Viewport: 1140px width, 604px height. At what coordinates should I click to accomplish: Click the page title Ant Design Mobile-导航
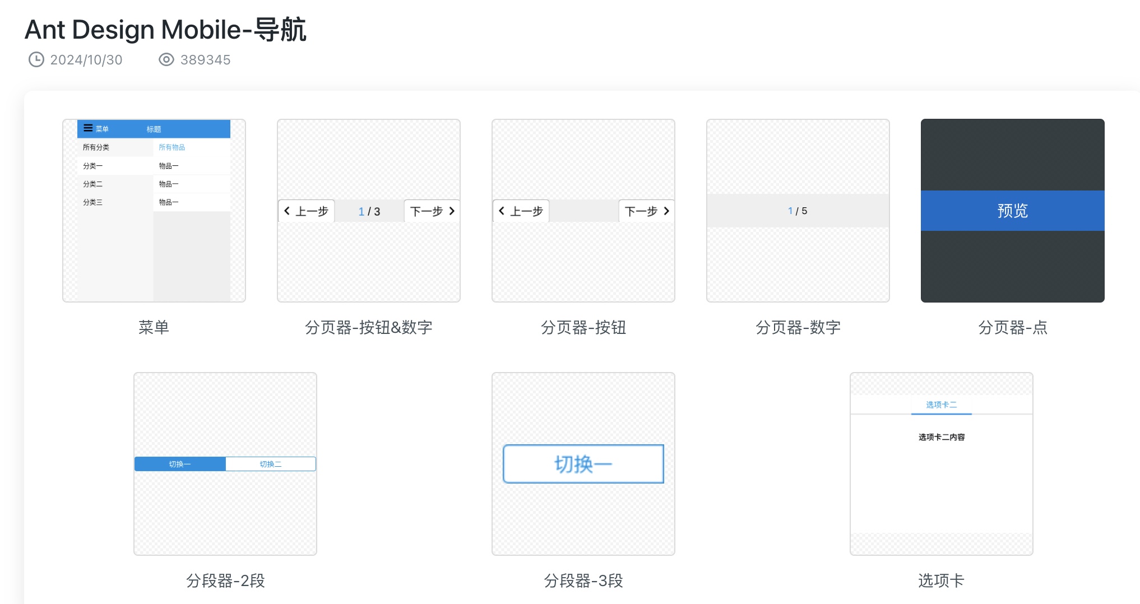tap(165, 30)
